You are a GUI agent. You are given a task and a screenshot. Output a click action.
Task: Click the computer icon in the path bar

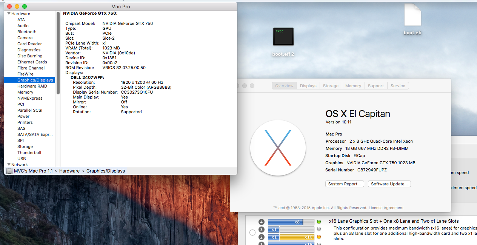pos(9,171)
